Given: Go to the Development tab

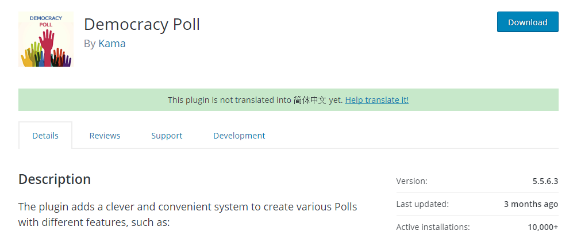Looking at the screenshot, I should [x=239, y=135].
